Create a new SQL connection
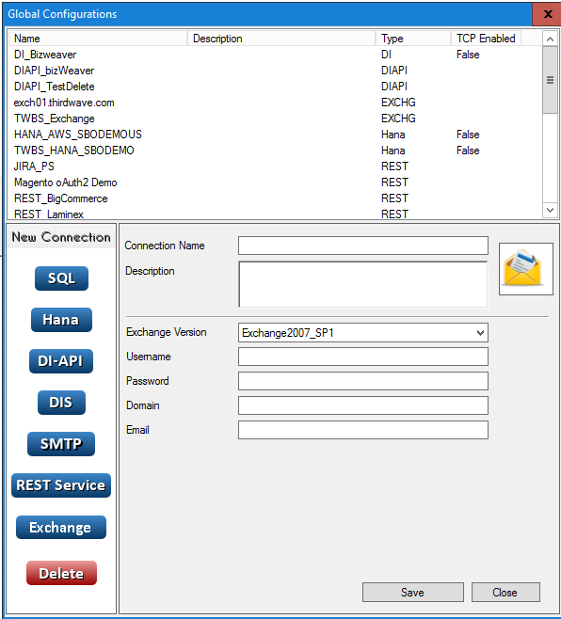561x619 pixels. point(61,278)
